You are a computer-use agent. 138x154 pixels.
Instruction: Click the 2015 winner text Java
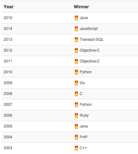click(x=84, y=18)
